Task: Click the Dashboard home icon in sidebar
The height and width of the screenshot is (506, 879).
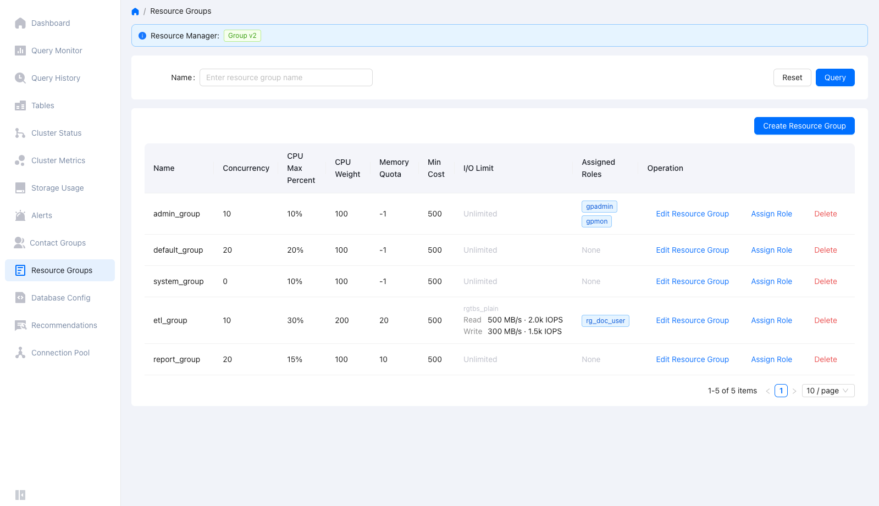Action: [20, 23]
